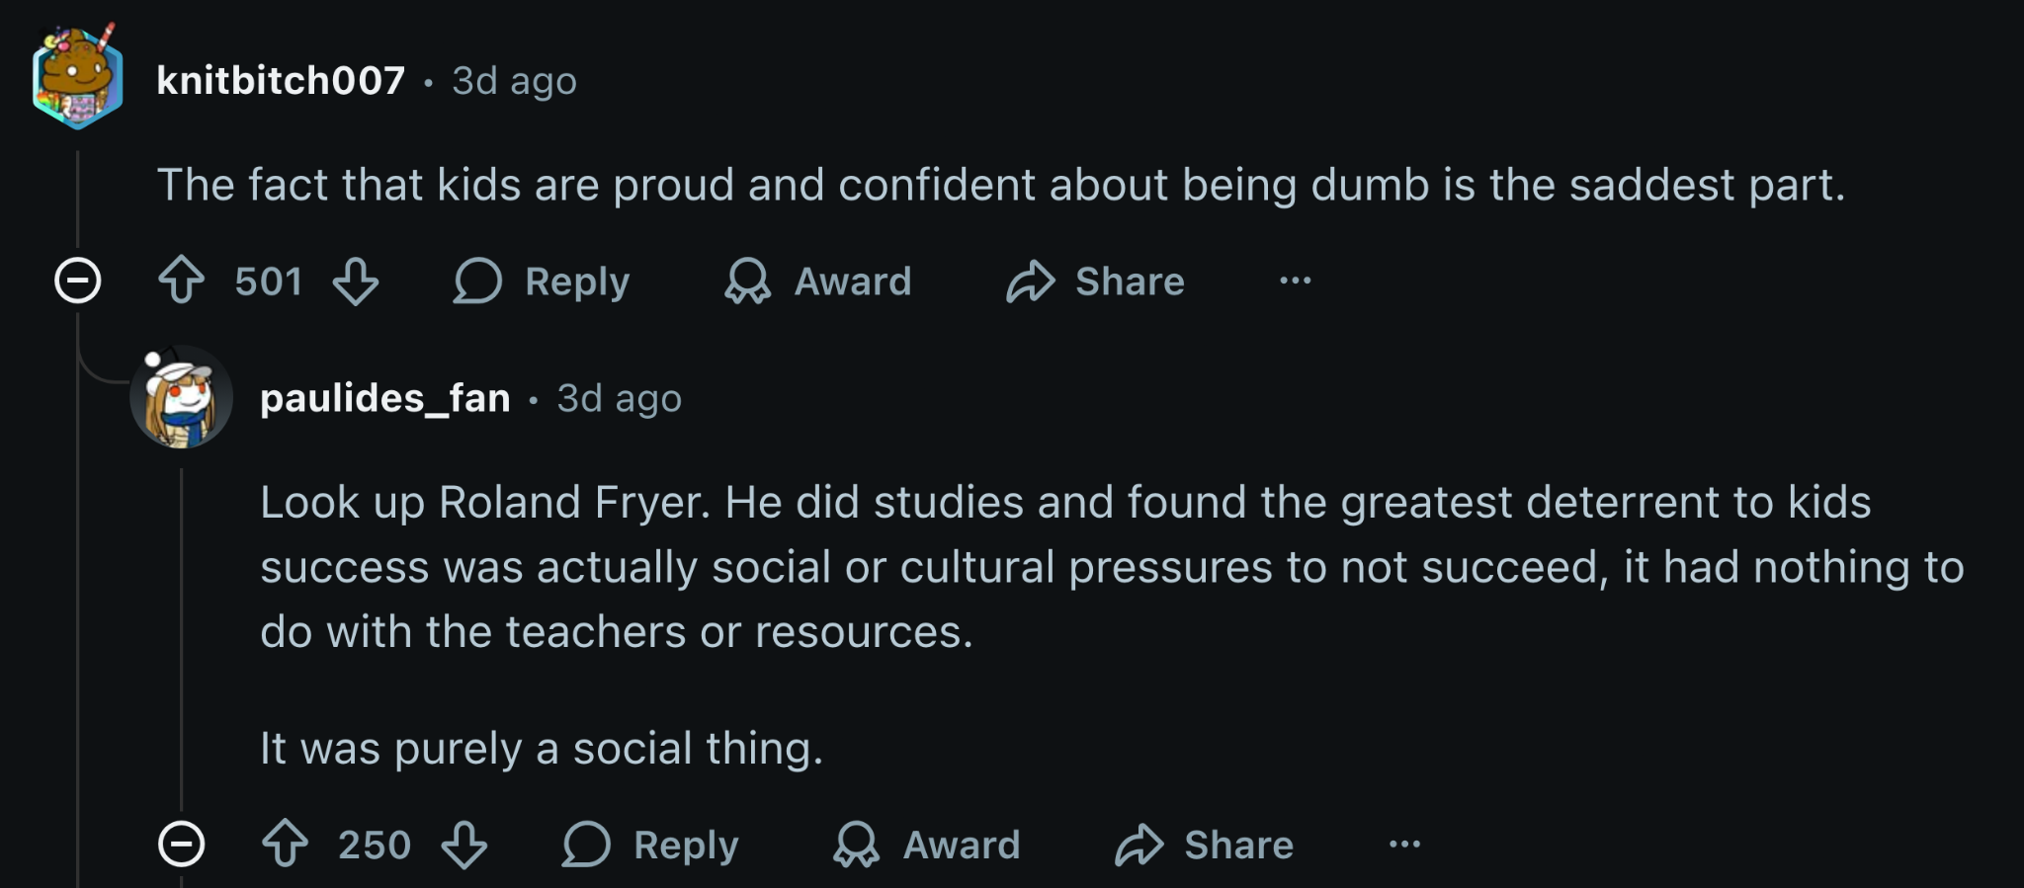Collapse paulides_fan's reply thread
This screenshot has width=2024, height=888.
182,845
